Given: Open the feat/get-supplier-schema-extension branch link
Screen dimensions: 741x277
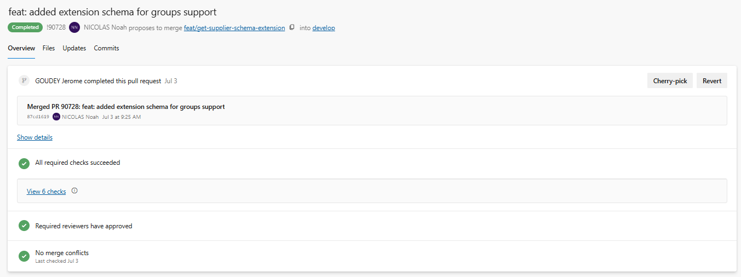Looking at the screenshot, I should pyautogui.click(x=234, y=28).
